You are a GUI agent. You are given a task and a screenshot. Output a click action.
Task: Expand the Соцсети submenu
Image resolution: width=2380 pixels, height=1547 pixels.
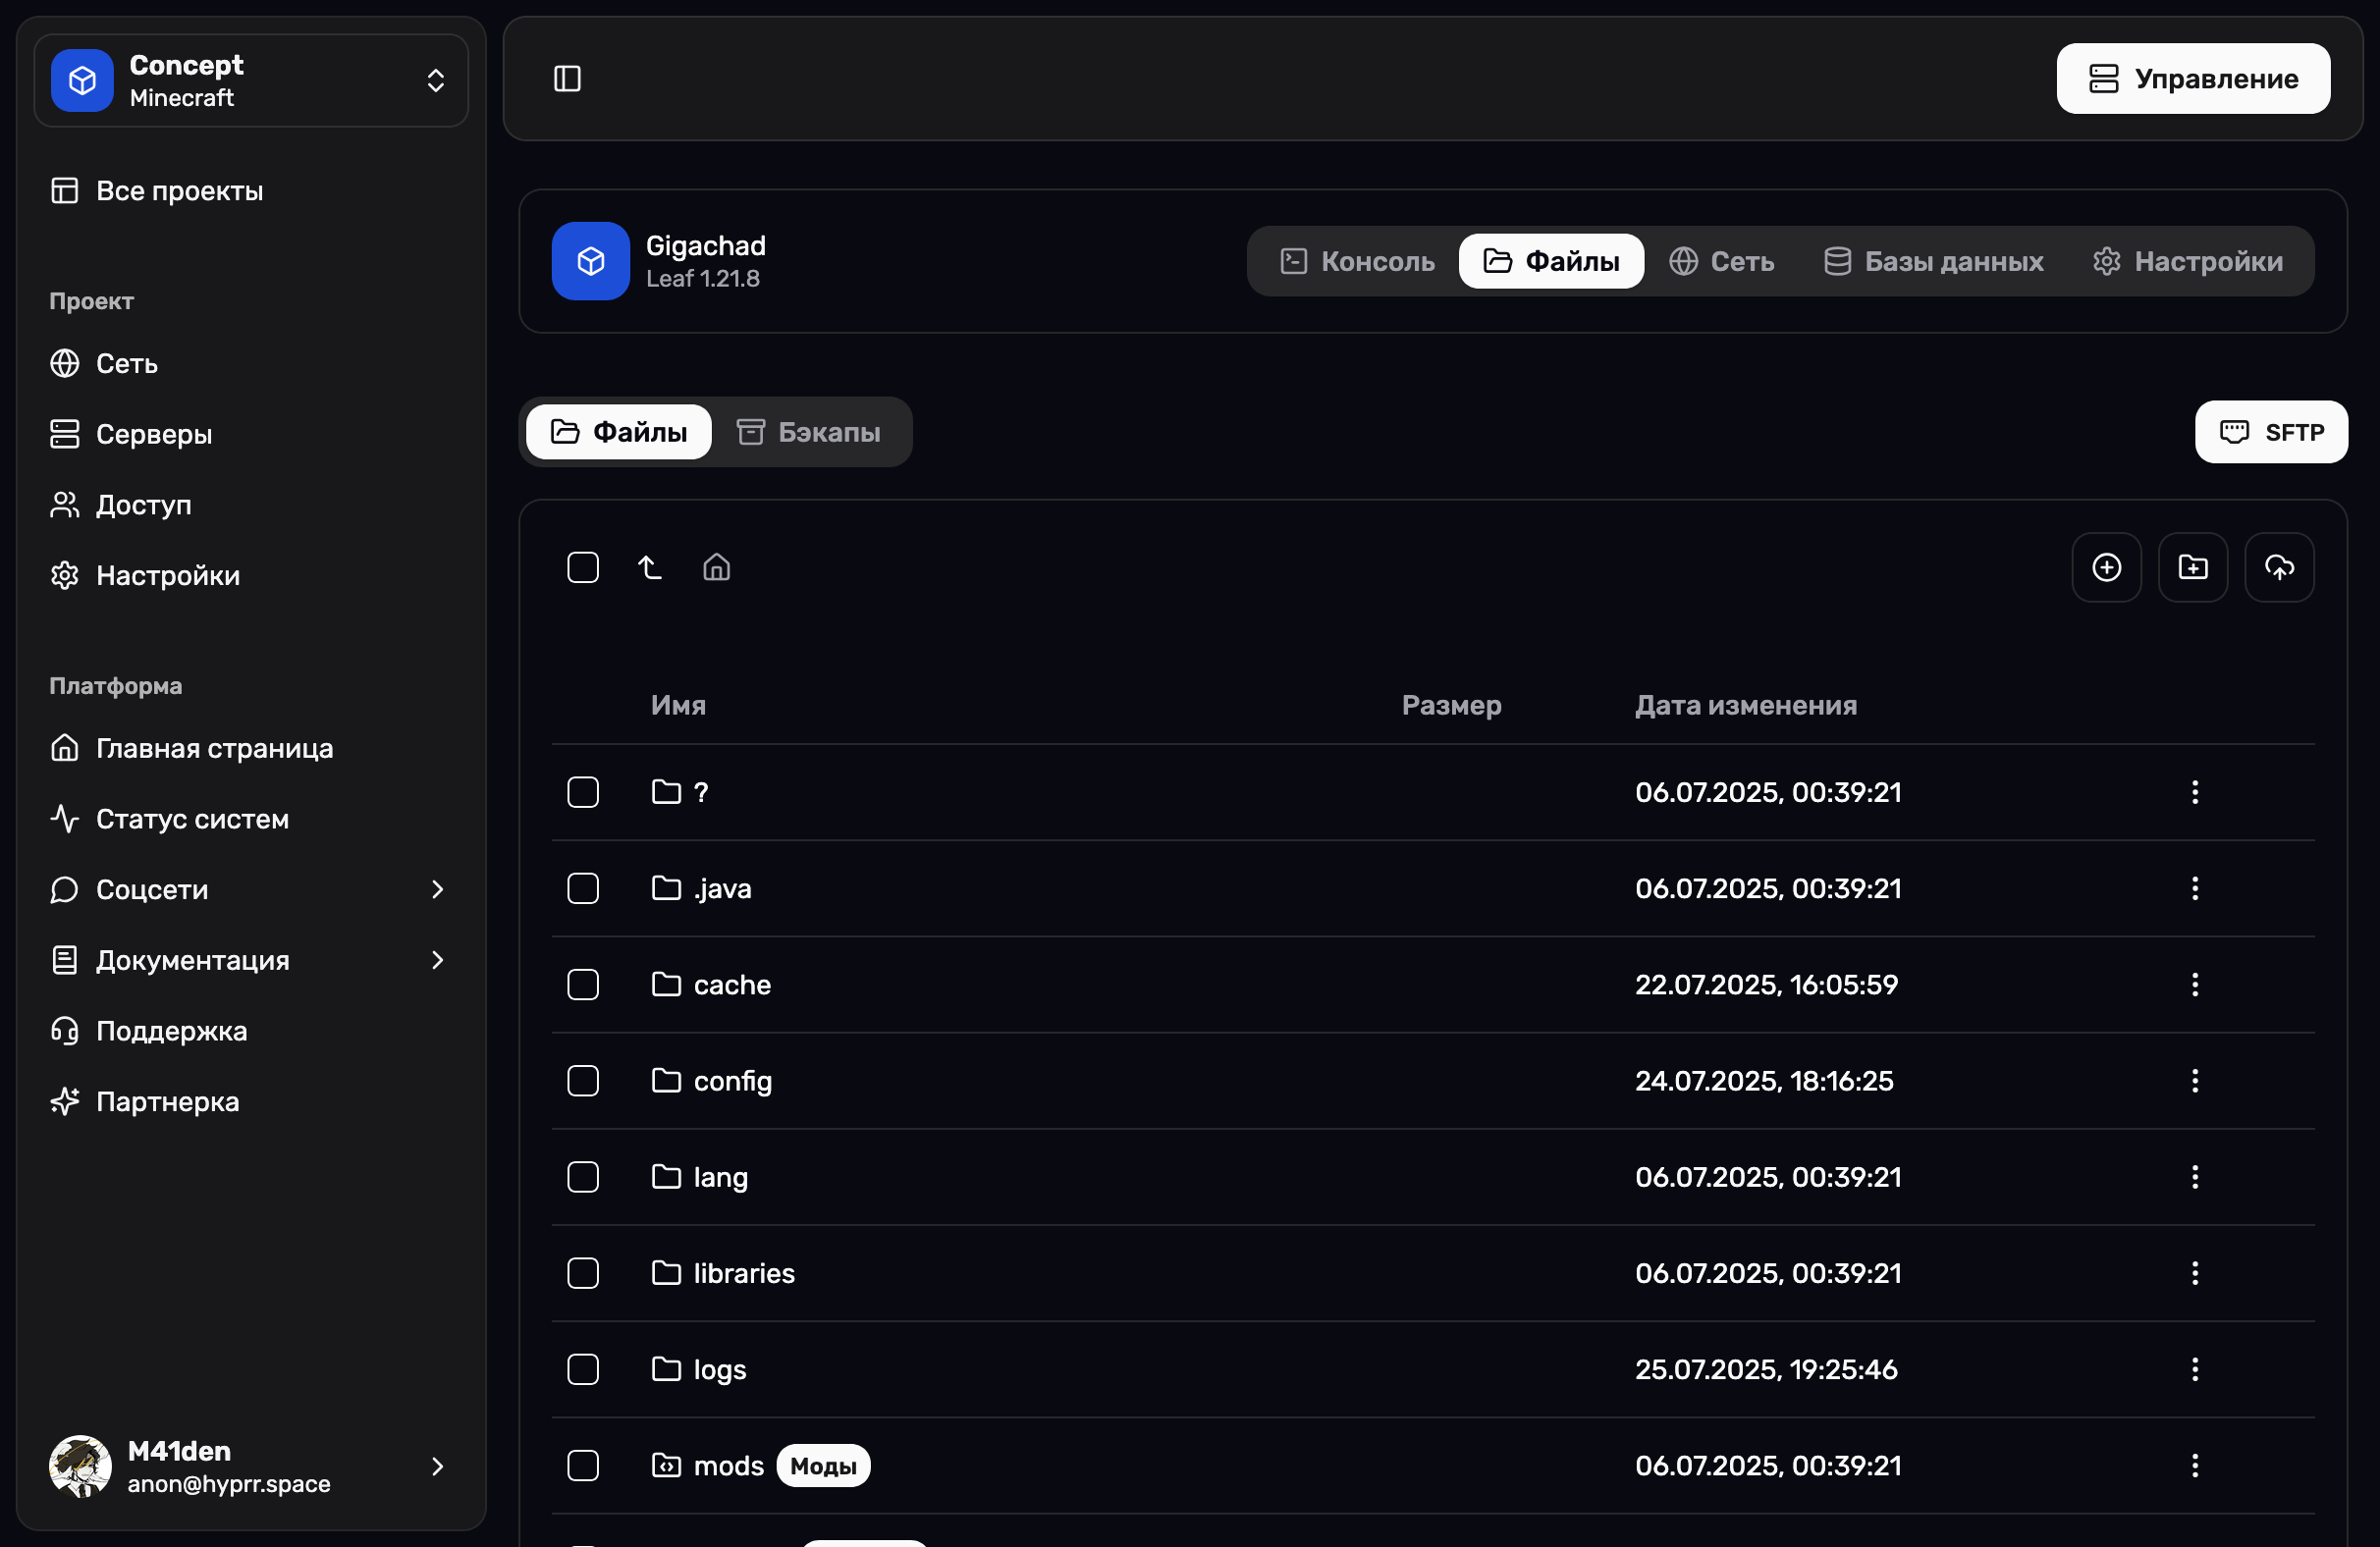(249, 889)
